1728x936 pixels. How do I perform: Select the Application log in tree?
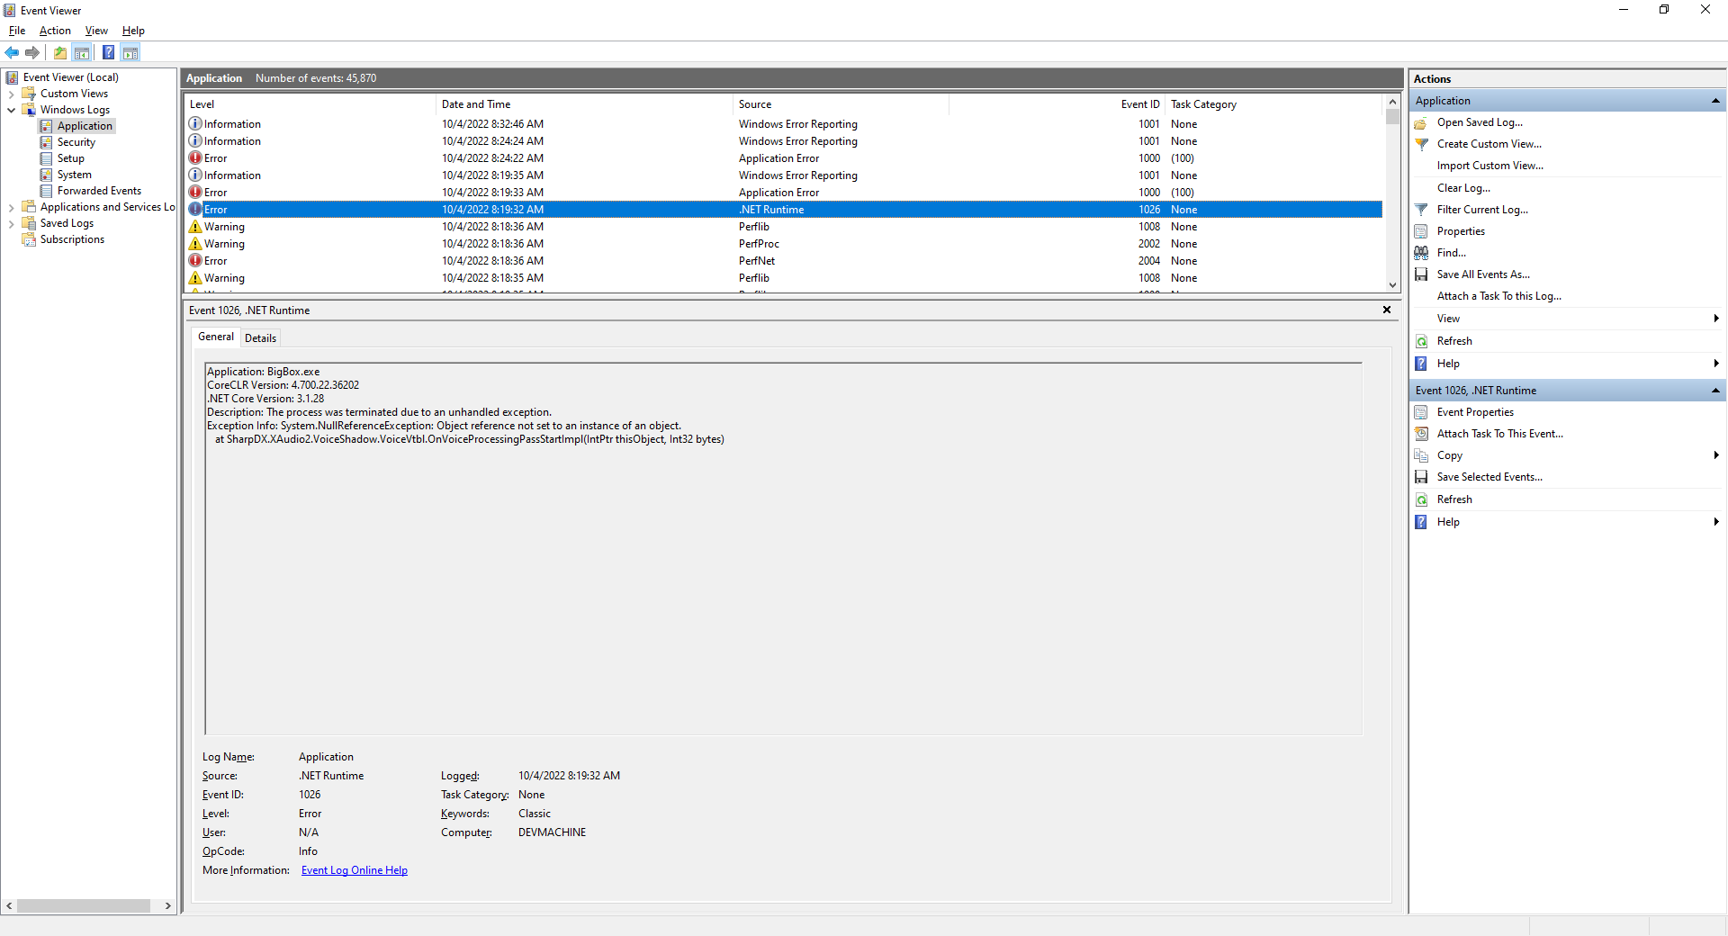tap(85, 126)
